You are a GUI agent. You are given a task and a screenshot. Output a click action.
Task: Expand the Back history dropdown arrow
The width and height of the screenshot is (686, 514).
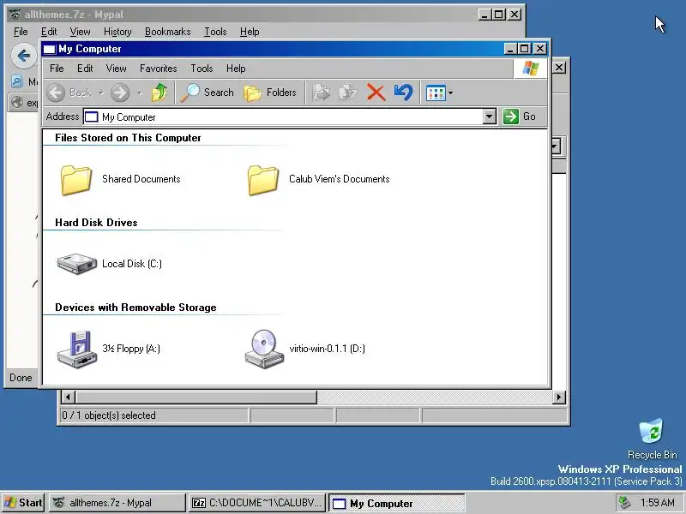pyautogui.click(x=100, y=93)
